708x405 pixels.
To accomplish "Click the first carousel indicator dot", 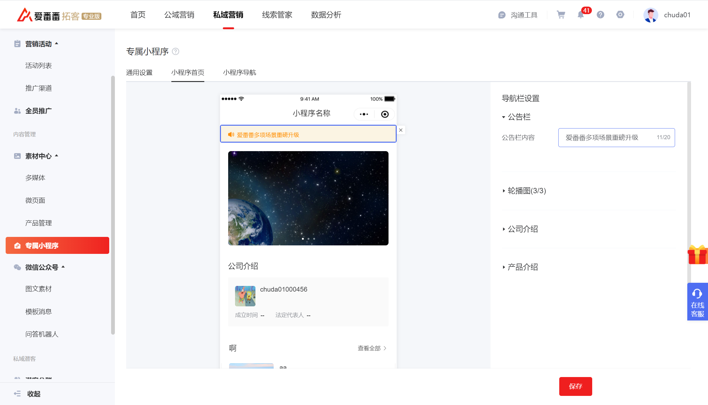I will click(303, 239).
